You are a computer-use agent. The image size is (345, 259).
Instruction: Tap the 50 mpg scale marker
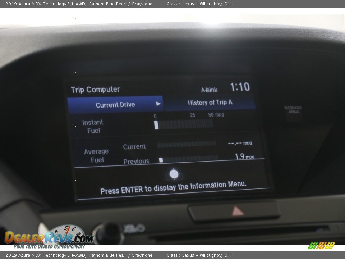(216, 115)
